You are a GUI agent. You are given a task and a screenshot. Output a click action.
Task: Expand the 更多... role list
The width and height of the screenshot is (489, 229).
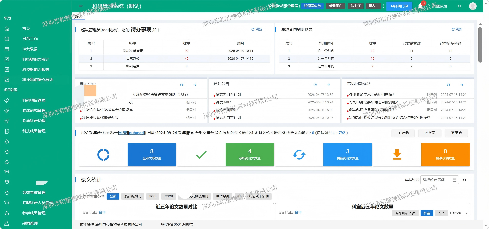click(x=373, y=6)
